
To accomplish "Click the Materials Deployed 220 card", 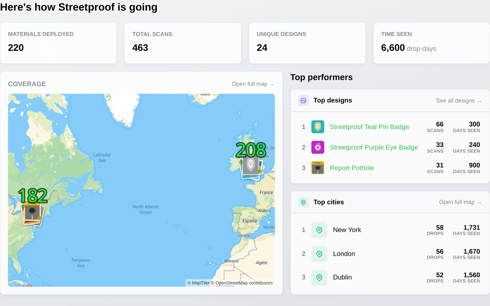I will (x=58, y=43).
